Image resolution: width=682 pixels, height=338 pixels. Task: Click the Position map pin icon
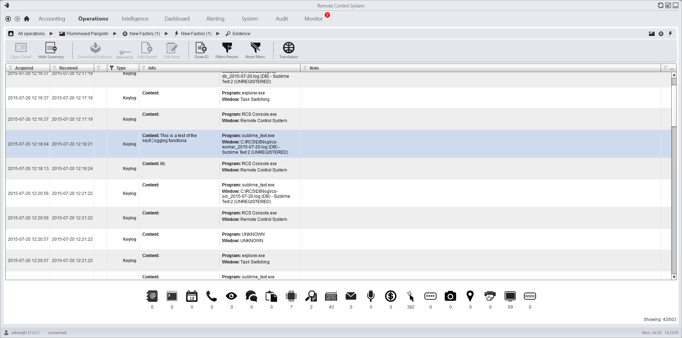[470, 296]
